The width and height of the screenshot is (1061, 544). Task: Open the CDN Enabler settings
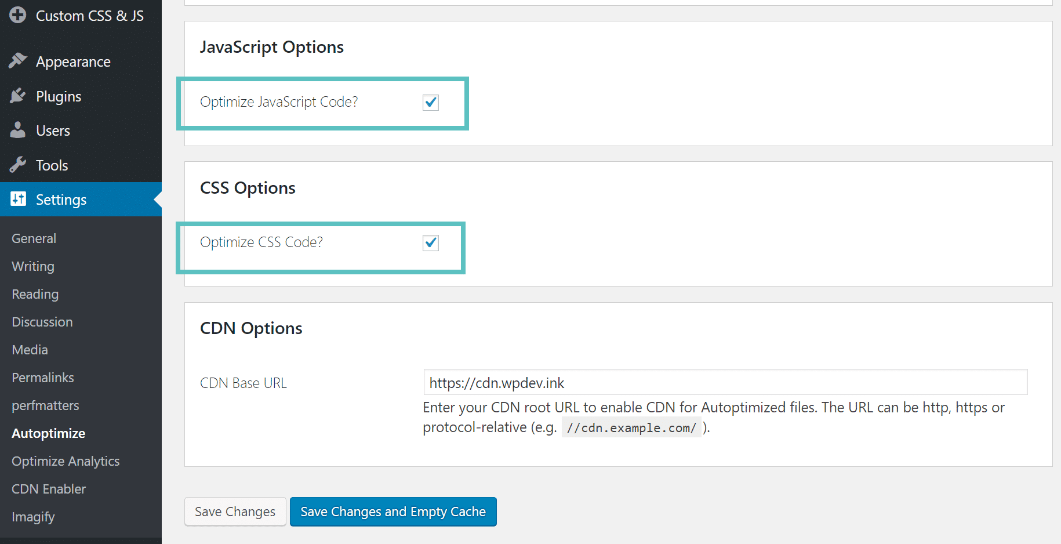tap(49, 488)
